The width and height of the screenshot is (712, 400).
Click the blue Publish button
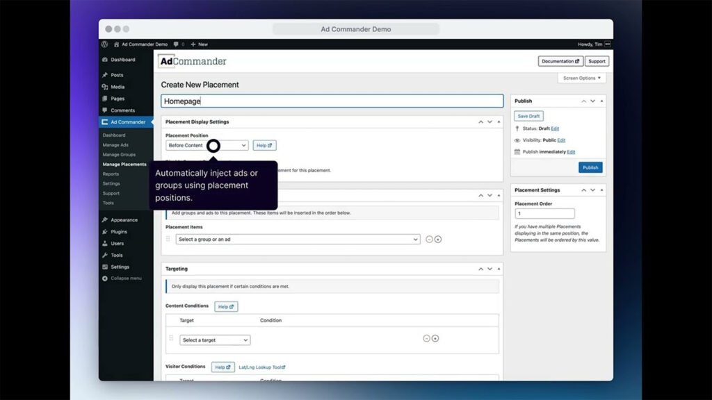pyautogui.click(x=590, y=167)
